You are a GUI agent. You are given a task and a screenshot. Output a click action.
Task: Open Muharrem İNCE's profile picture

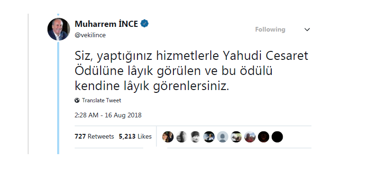(x=59, y=29)
